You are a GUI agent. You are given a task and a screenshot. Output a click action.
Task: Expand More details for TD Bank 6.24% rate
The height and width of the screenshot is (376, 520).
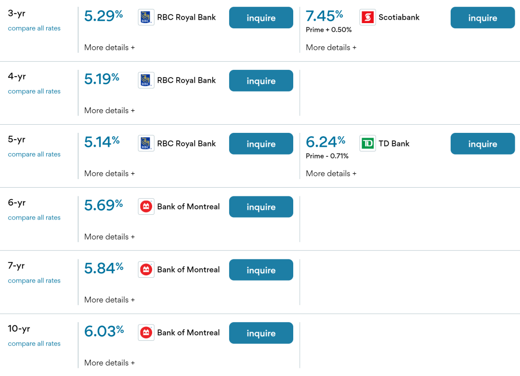tap(331, 173)
